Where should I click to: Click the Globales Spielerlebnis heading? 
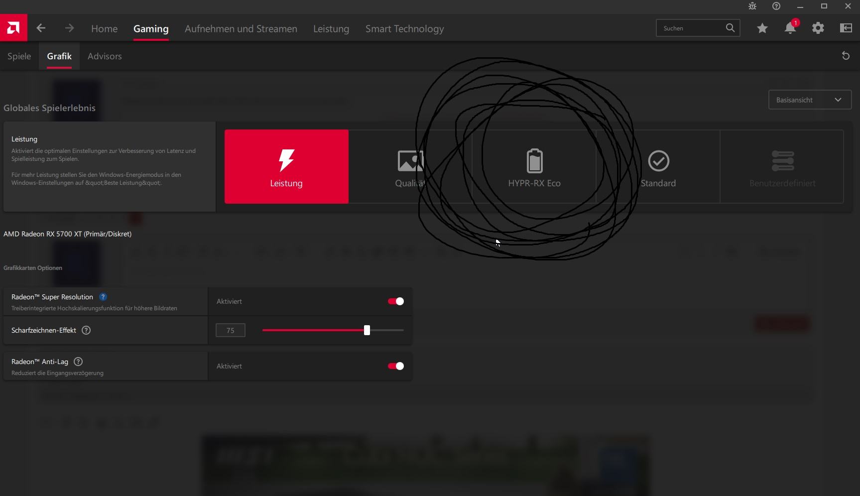pos(49,108)
